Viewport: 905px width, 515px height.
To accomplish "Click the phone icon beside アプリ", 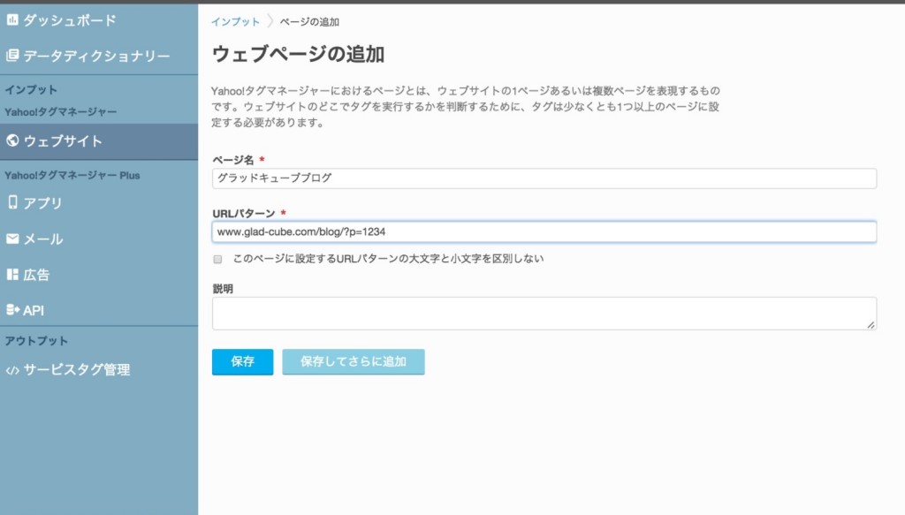I will coord(12,201).
